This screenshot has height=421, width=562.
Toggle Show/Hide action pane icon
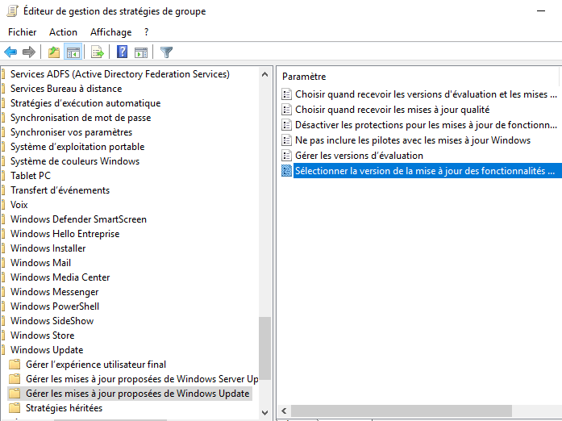click(x=141, y=52)
